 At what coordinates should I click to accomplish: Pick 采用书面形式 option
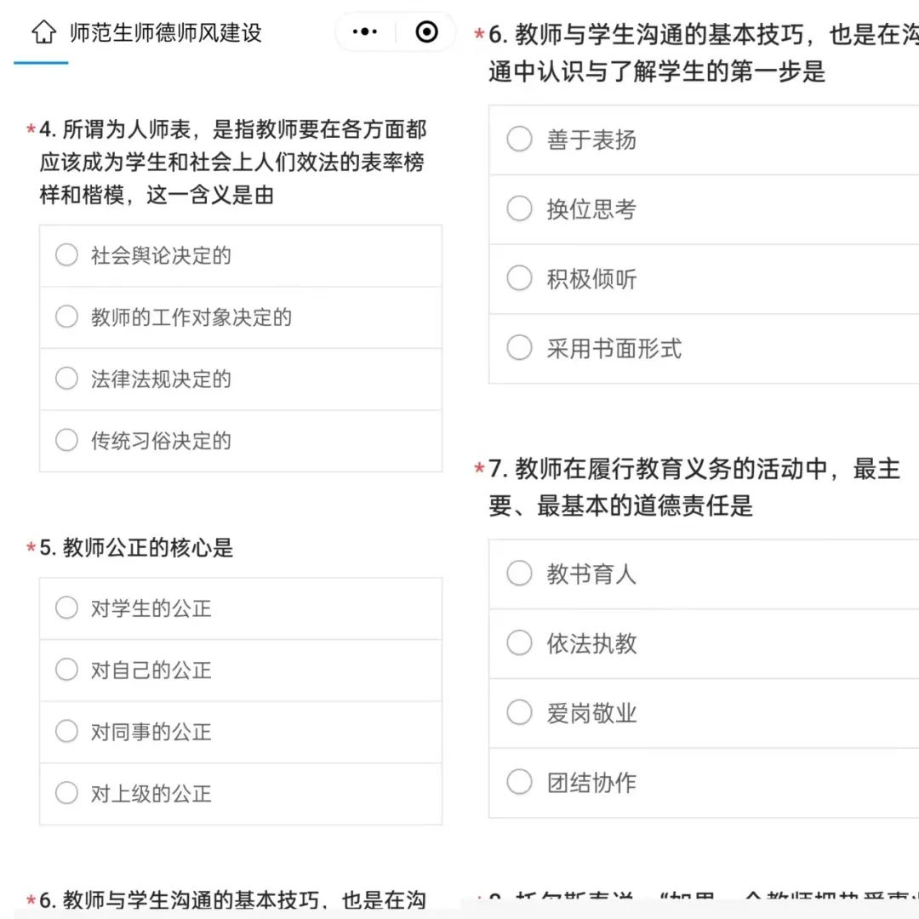click(x=520, y=347)
